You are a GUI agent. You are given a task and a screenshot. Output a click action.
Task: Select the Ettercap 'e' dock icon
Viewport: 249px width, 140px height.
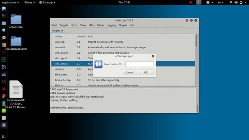[4, 125]
